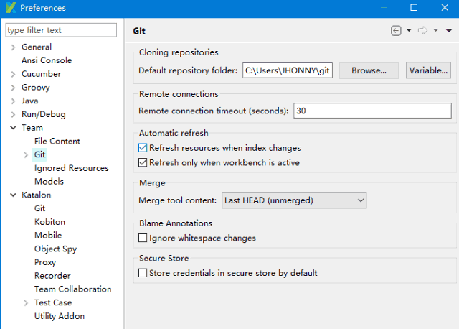Select the Team label in tree
This screenshot has width=459, height=329.
click(x=32, y=128)
